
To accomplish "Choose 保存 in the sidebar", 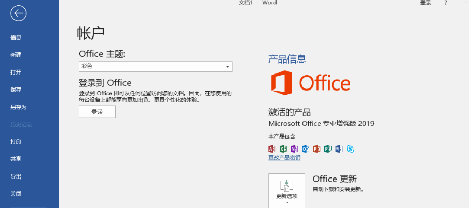I will [x=16, y=90].
